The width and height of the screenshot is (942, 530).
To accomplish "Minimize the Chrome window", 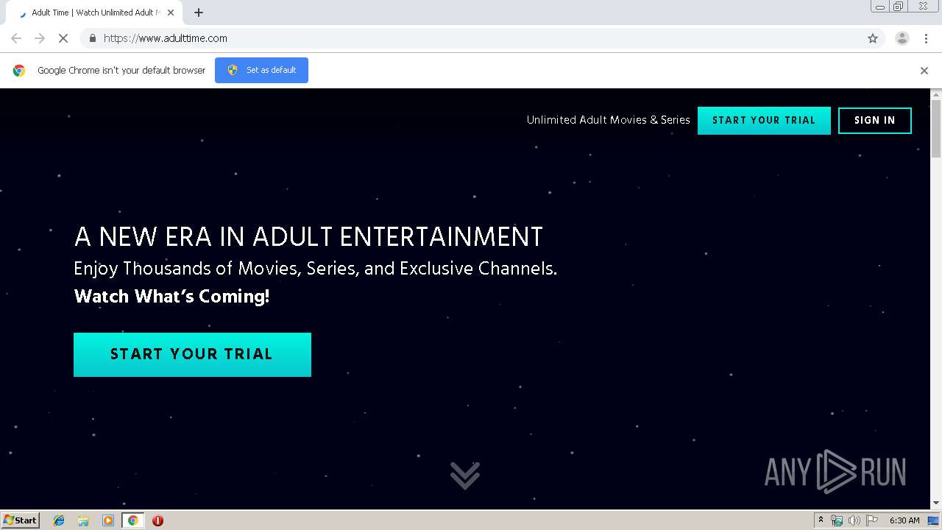I will [x=880, y=7].
